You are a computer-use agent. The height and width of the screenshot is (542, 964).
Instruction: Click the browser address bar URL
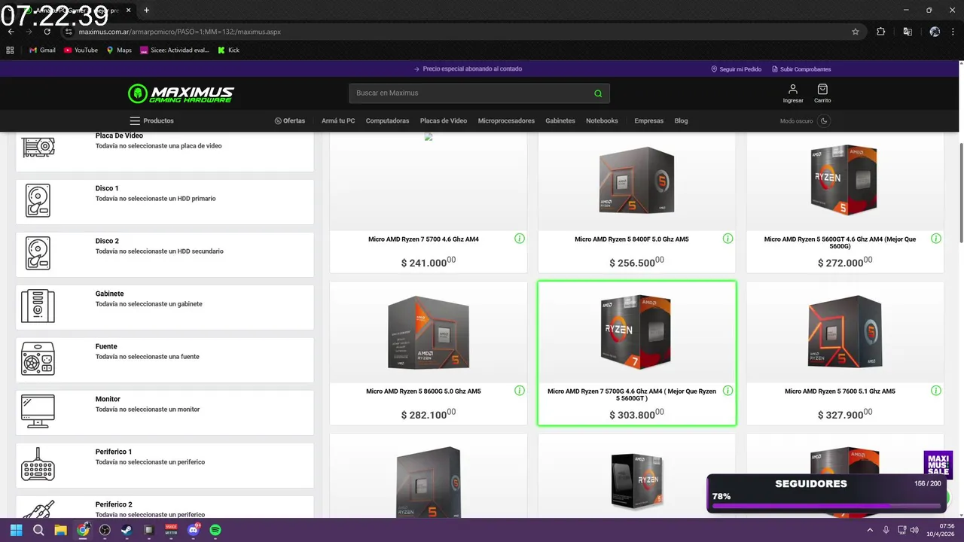[x=180, y=32]
